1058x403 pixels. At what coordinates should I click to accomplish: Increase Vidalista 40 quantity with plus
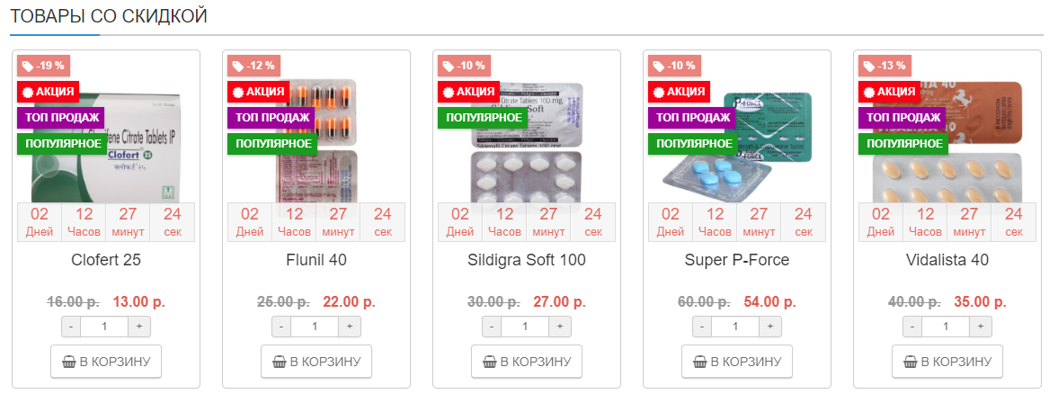tap(981, 327)
